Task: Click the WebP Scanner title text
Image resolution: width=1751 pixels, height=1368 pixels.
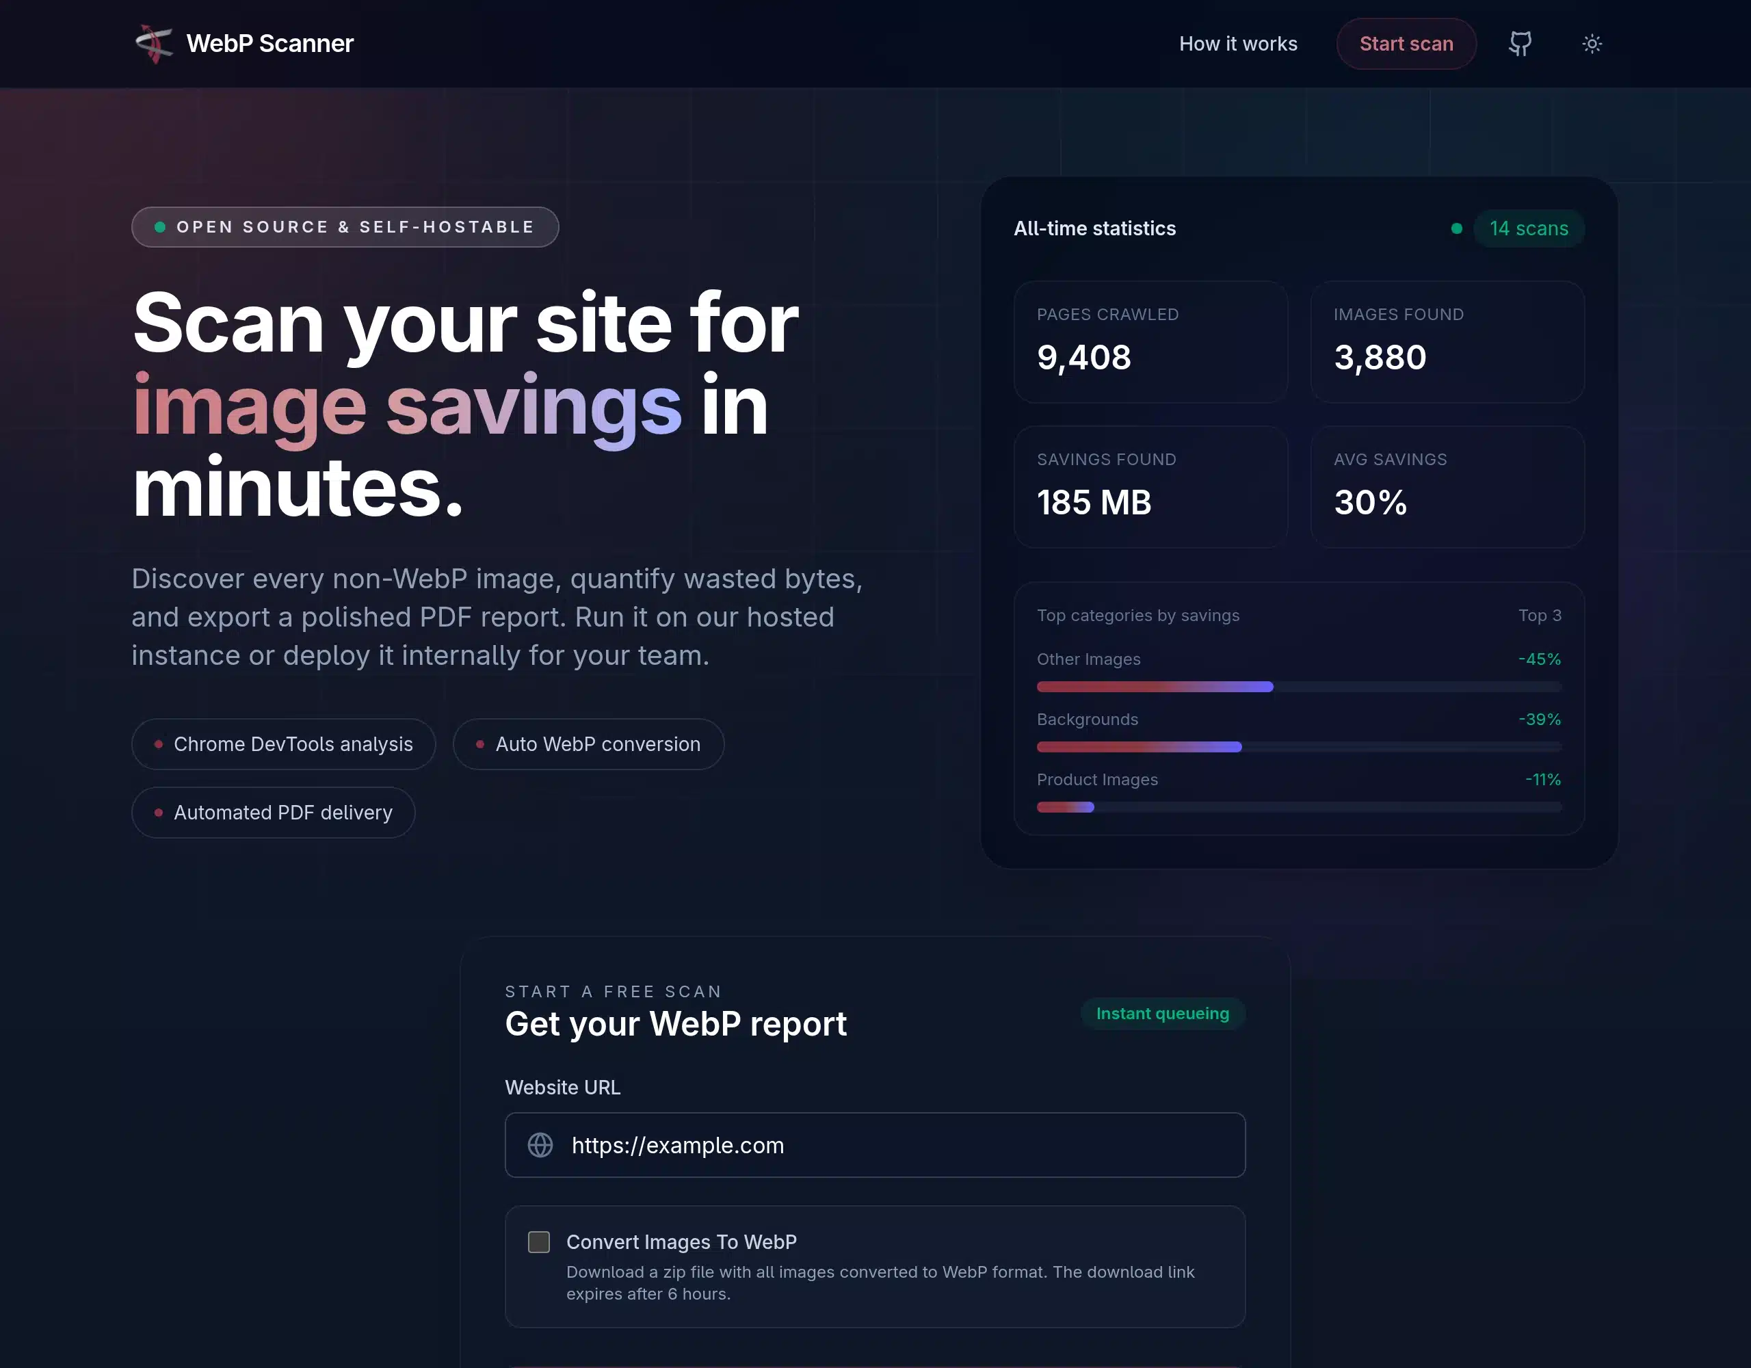Action: click(270, 43)
